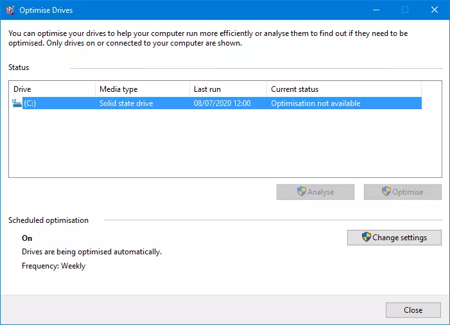This screenshot has width=450, height=325.
Task: Sort by the Last run column header
Action: 228,89
